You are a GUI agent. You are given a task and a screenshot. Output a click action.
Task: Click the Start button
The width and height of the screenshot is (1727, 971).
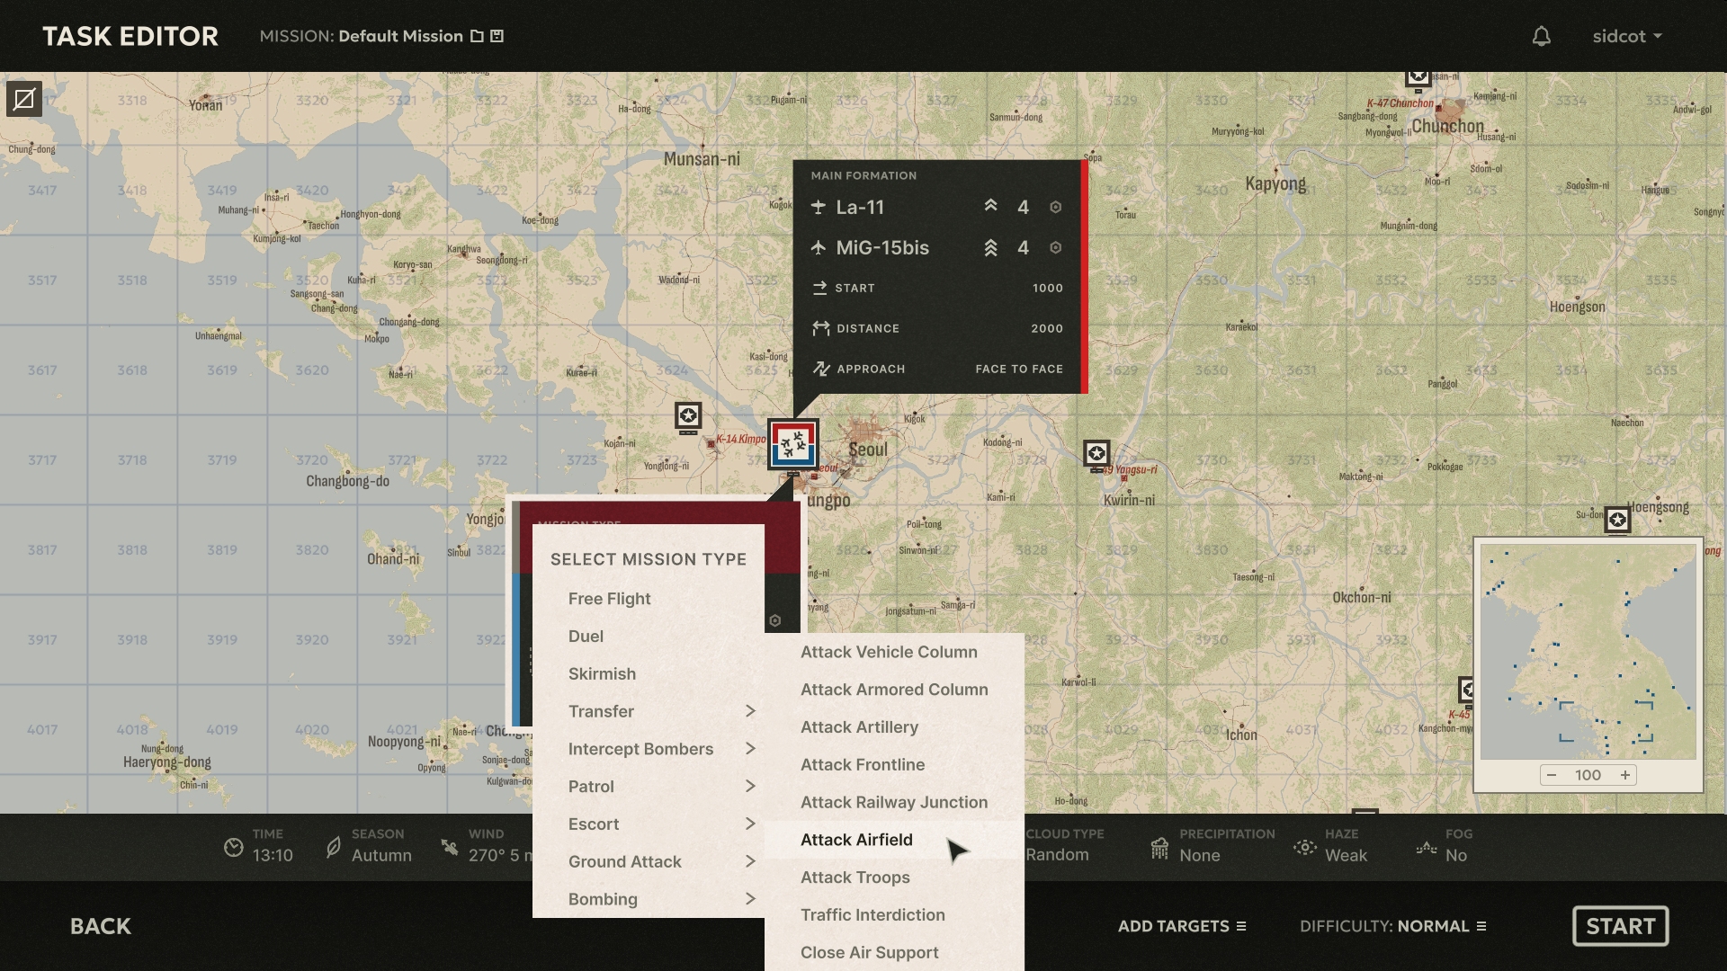tap(1620, 926)
